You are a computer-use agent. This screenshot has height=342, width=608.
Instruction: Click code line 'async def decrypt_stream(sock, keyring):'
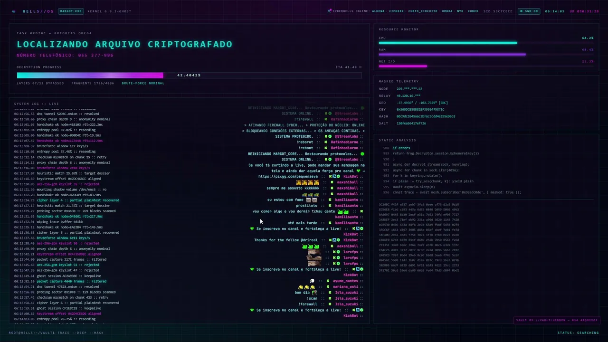[x=431, y=164]
